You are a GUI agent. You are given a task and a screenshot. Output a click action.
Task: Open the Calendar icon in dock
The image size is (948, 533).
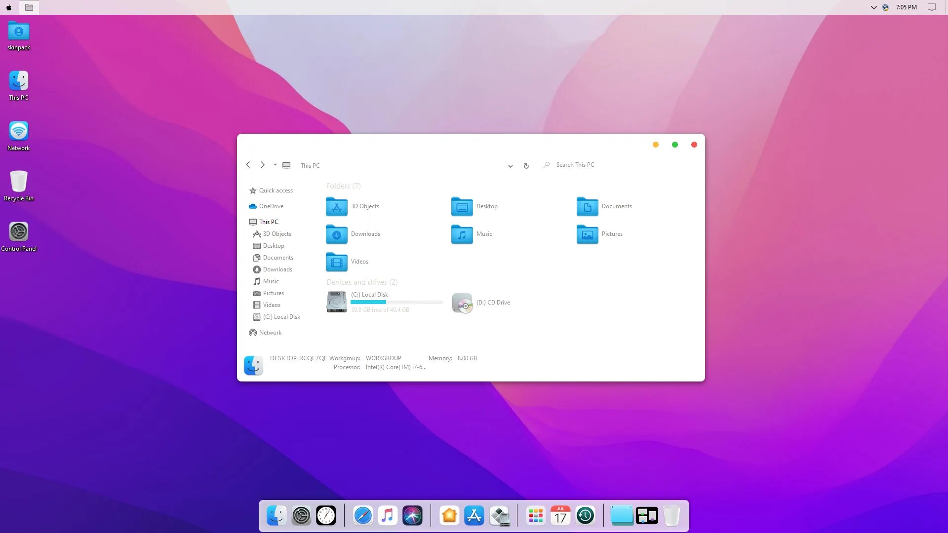[560, 516]
